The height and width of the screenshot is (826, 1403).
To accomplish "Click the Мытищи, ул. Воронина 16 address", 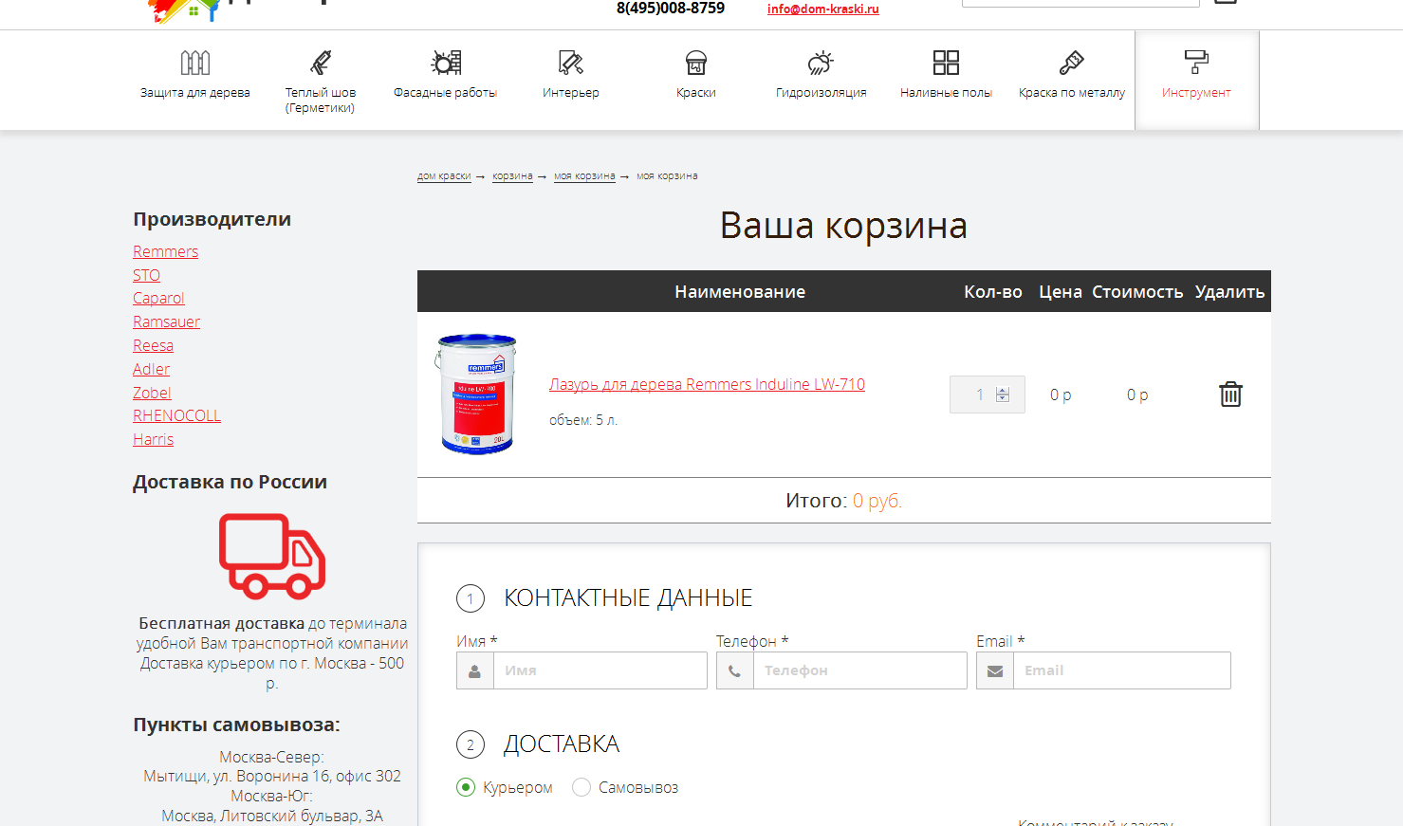I will click(272, 776).
